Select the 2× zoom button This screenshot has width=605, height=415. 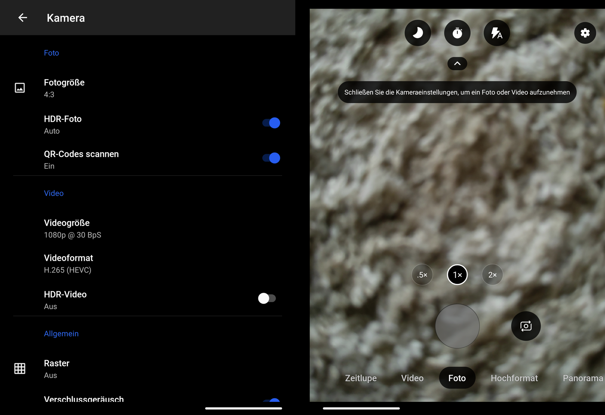tap(492, 275)
